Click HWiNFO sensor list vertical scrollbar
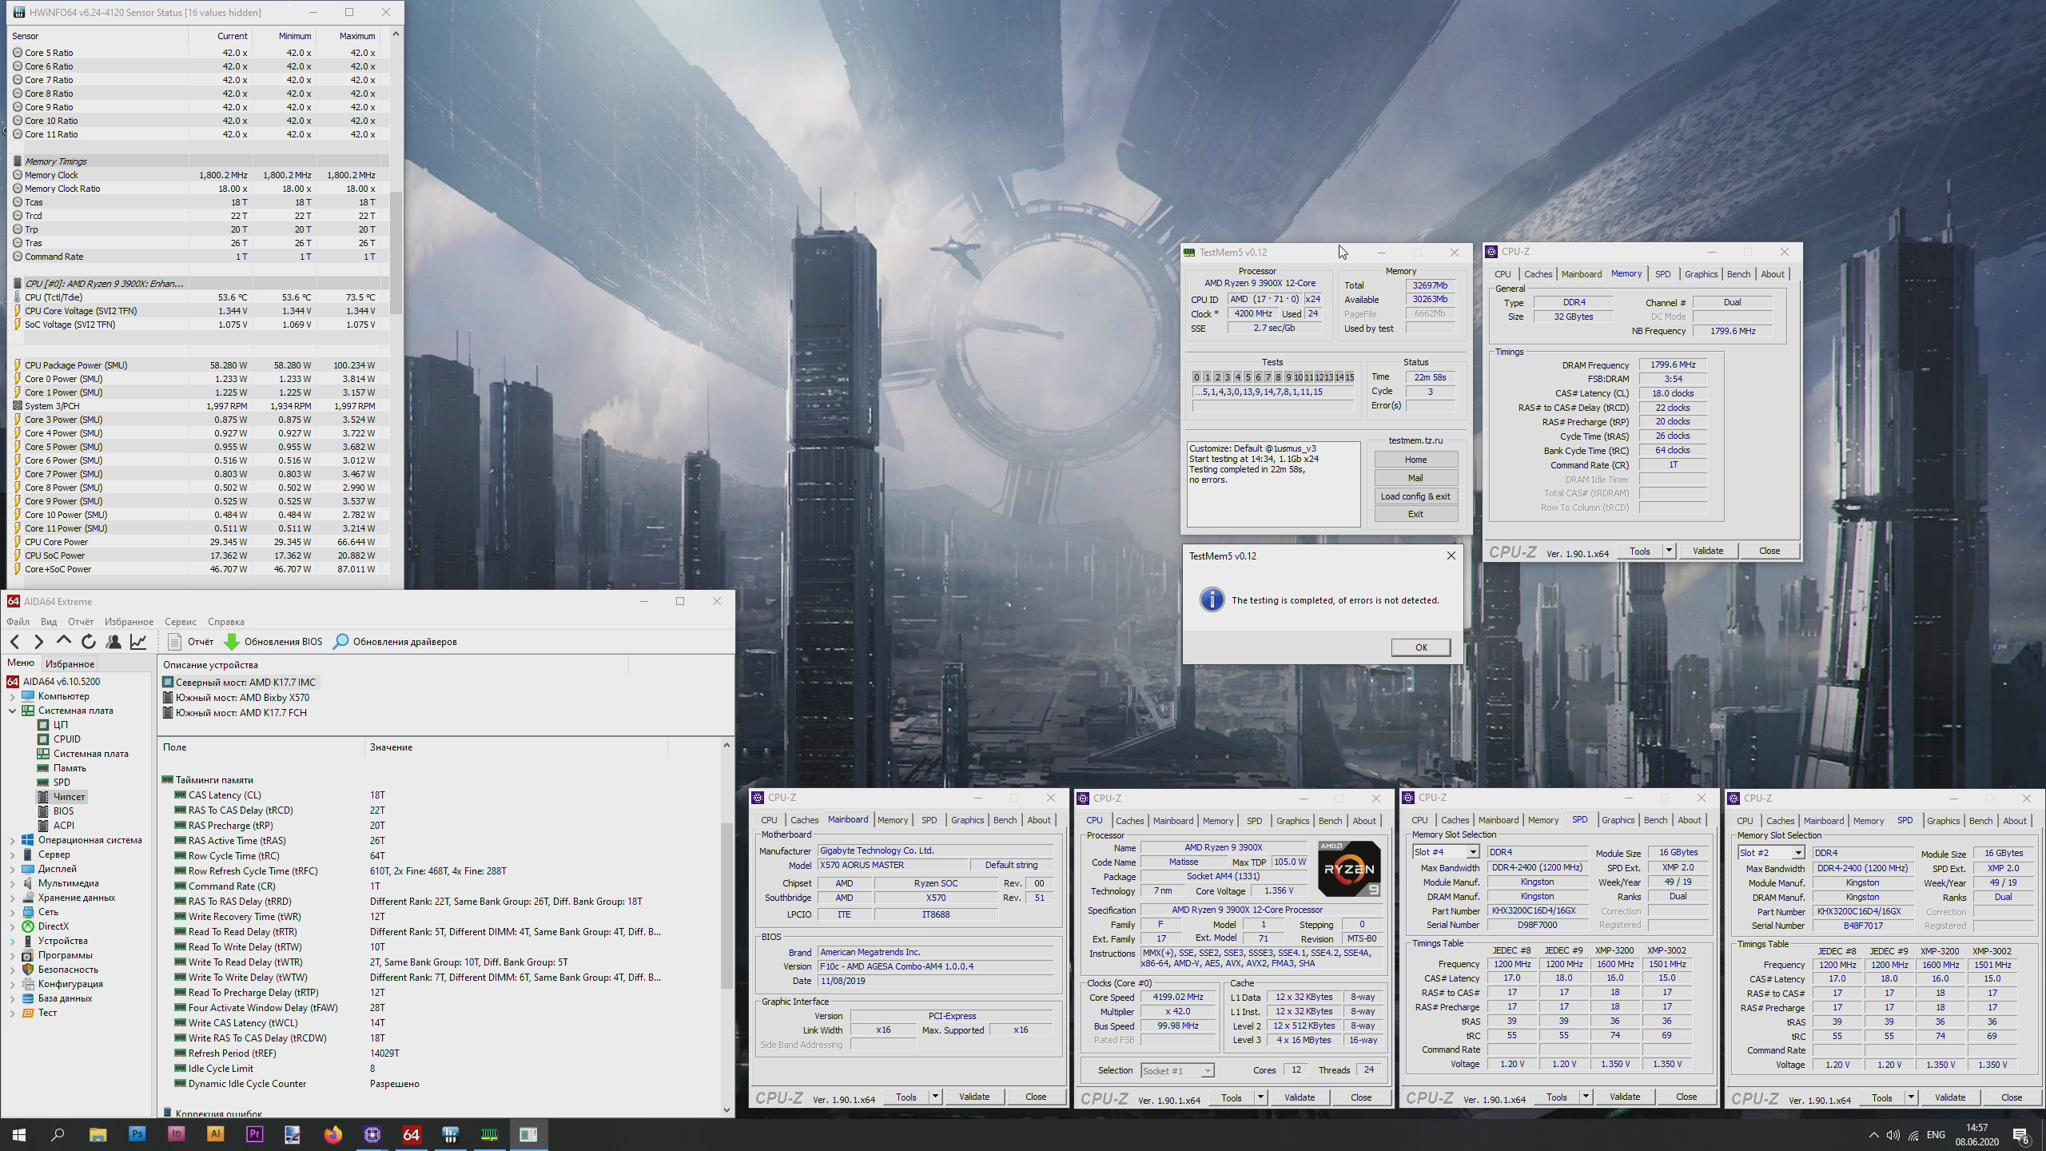The height and width of the screenshot is (1151, 2046). pos(395,252)
